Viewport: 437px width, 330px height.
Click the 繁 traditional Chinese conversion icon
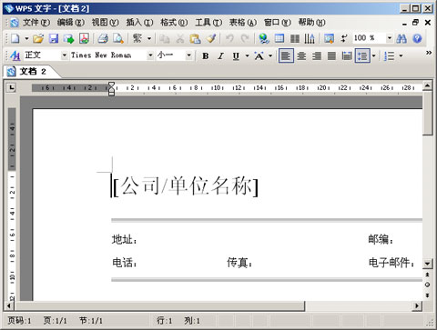click(x=137, y=38)
